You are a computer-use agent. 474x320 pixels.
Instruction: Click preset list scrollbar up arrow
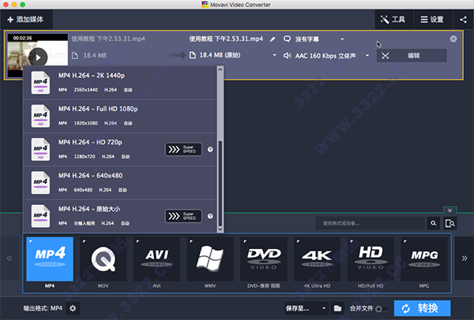tap(220, 69)
